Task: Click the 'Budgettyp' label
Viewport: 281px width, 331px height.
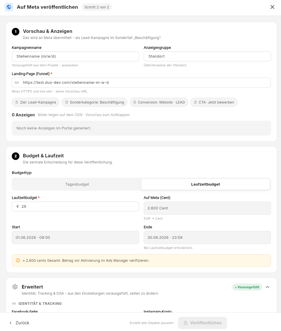Action: click(x=22, y=173)
